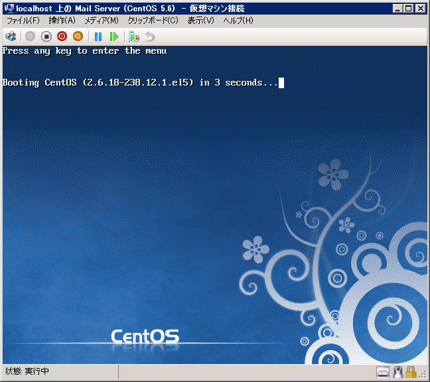The width and height of the screenshot is (430, 382).
Task: Pause the virtual machine
Action: click(98, 36)
